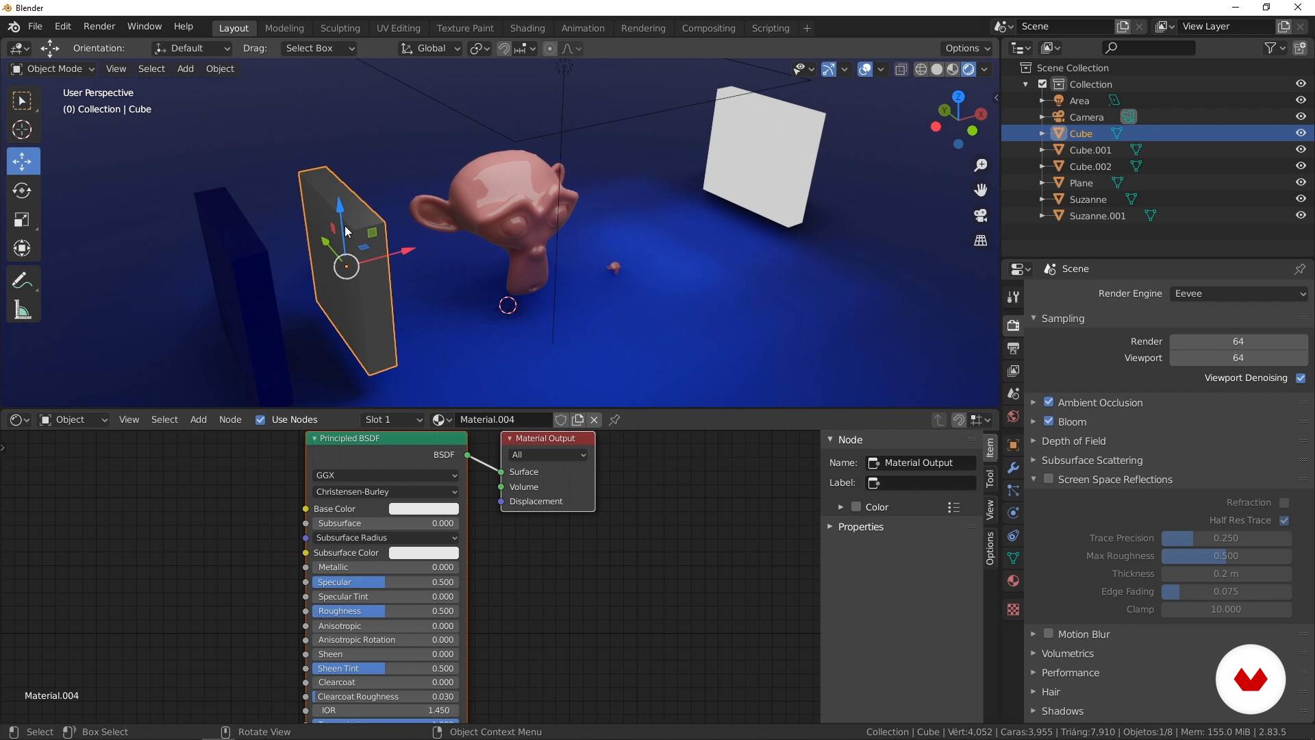Toggle Use Nodes checkbox
1315x740 pixels.
pyautogui.click(x=260, y=420)
